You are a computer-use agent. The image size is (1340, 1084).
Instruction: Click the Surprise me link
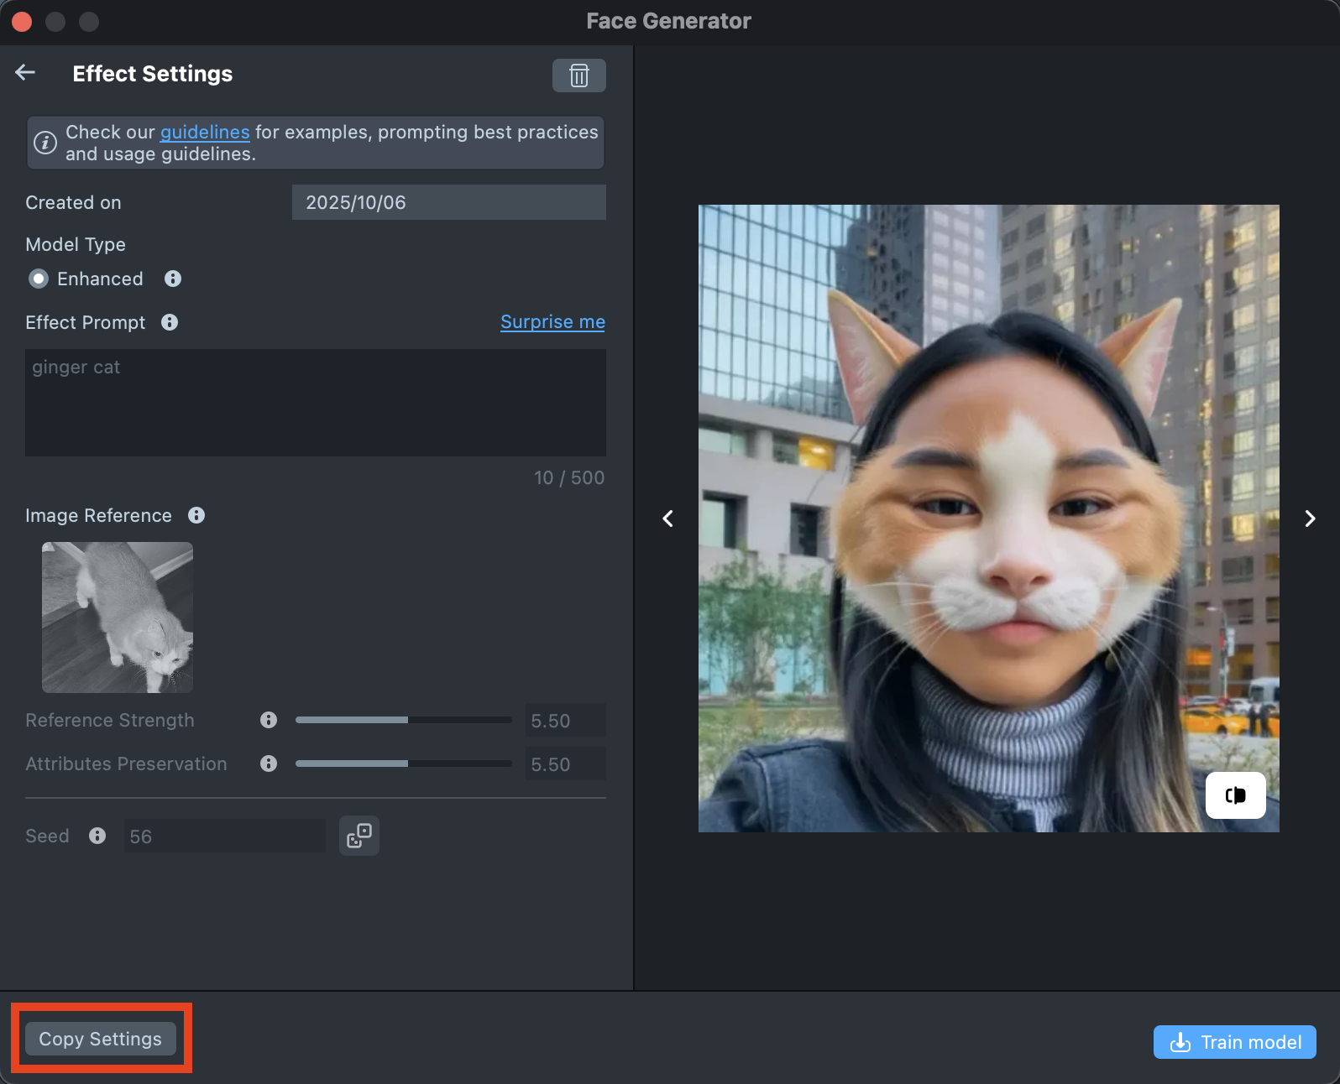click(552, 322)
